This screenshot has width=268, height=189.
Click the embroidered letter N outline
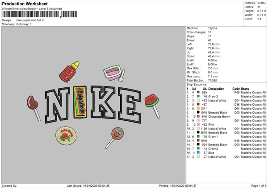[58, 105]
